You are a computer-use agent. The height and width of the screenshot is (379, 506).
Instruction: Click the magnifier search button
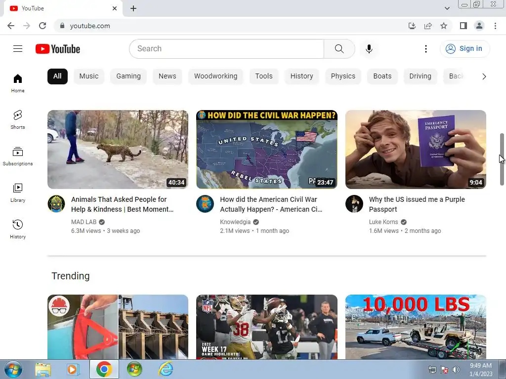click(339, 49)
